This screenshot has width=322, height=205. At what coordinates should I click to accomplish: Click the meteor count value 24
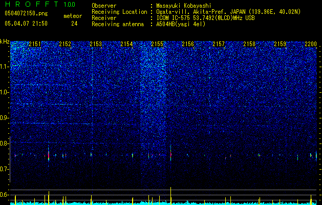tap(74, 24)
